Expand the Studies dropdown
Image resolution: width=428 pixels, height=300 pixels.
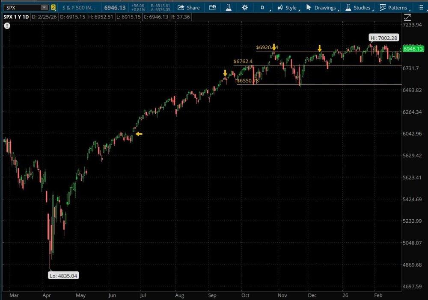[358, 7]
